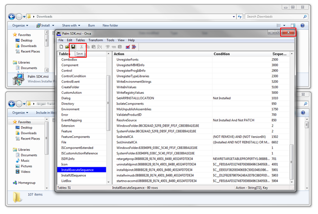The height and width of the screenshot is (214, 318).
Task: Click the Sequence column header
Action: (x=280, y=54)
